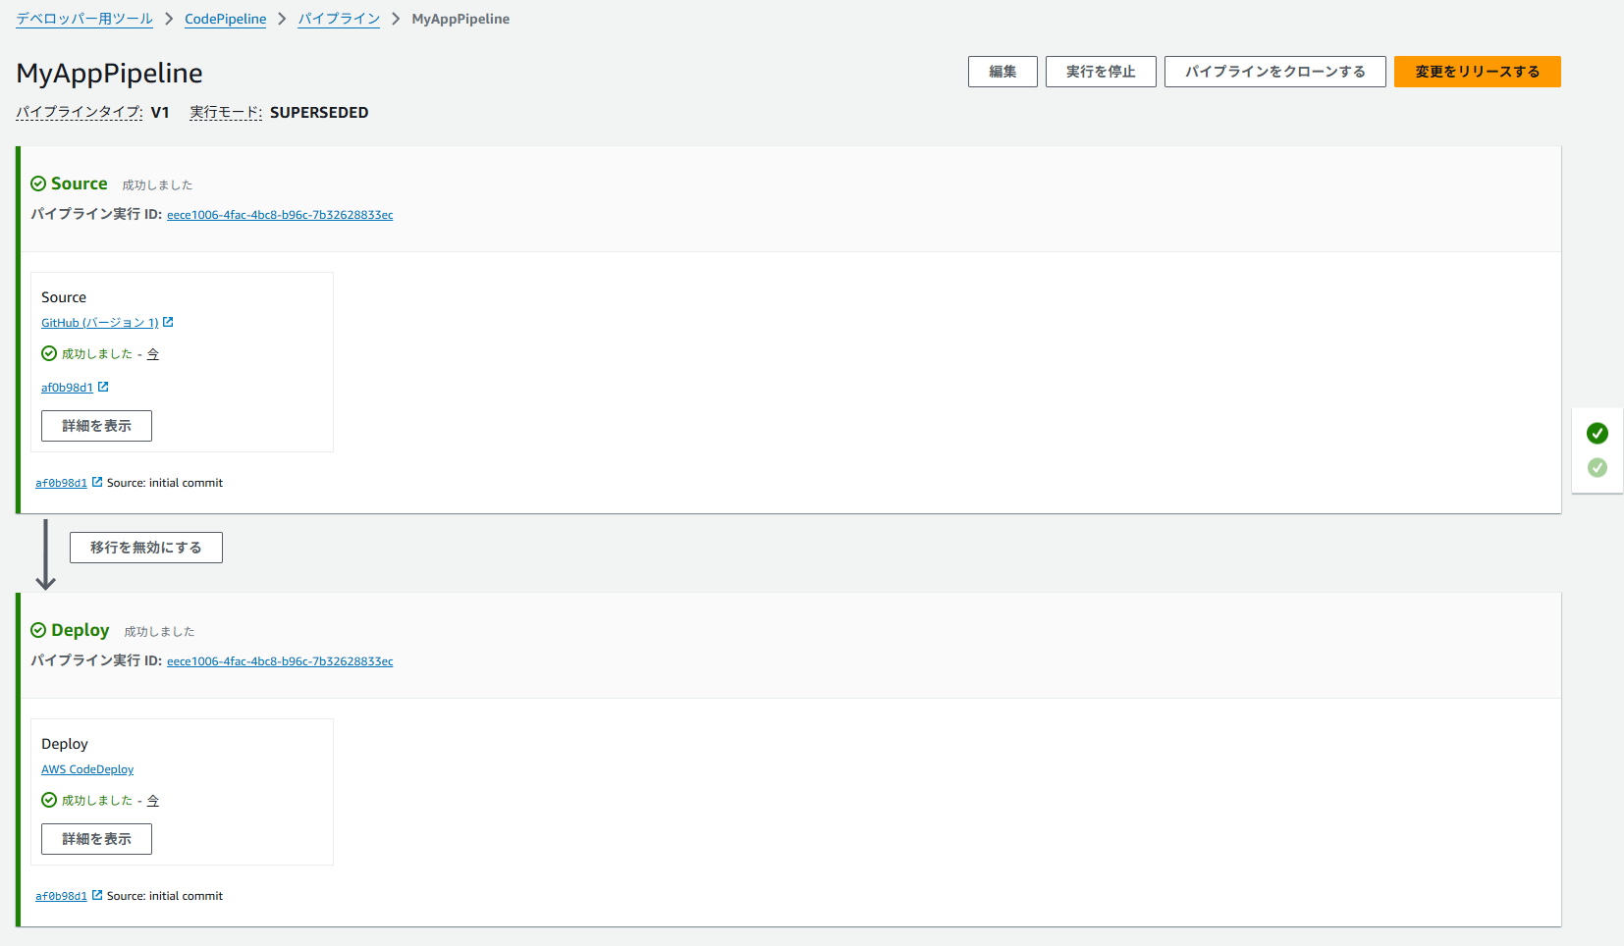Click the 今 timestamp link in the Deploy card
1624x946 pixels.
153,801
